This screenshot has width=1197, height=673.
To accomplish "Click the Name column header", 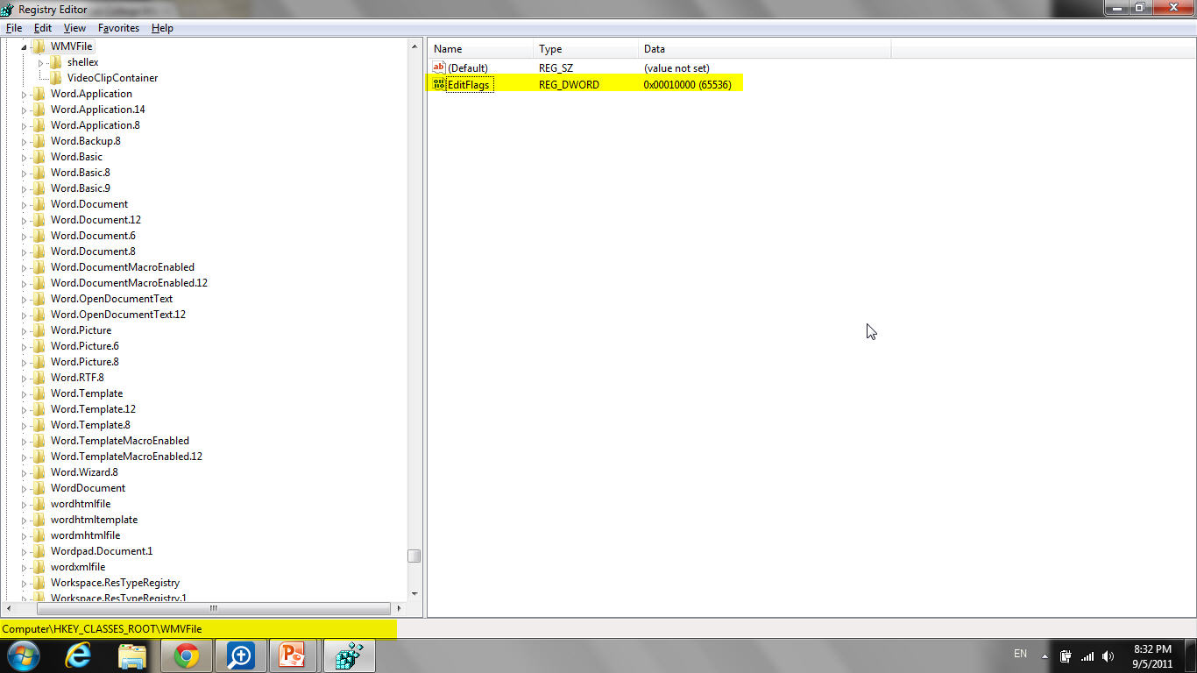I will (480, 49).
